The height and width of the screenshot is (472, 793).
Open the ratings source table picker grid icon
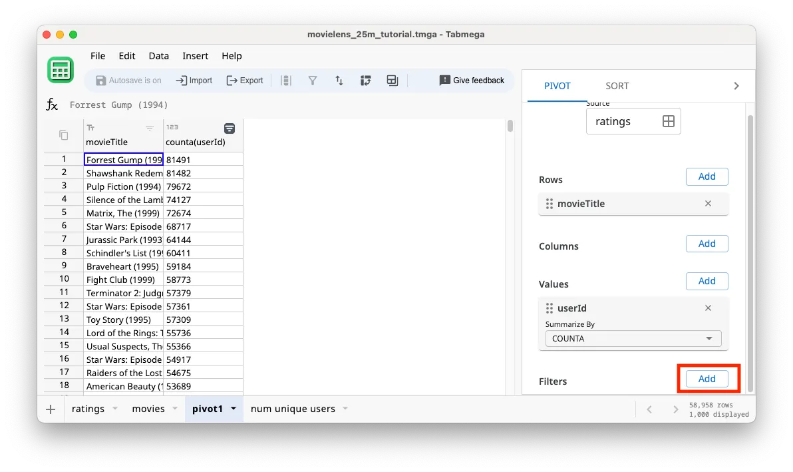pos(670,121)
